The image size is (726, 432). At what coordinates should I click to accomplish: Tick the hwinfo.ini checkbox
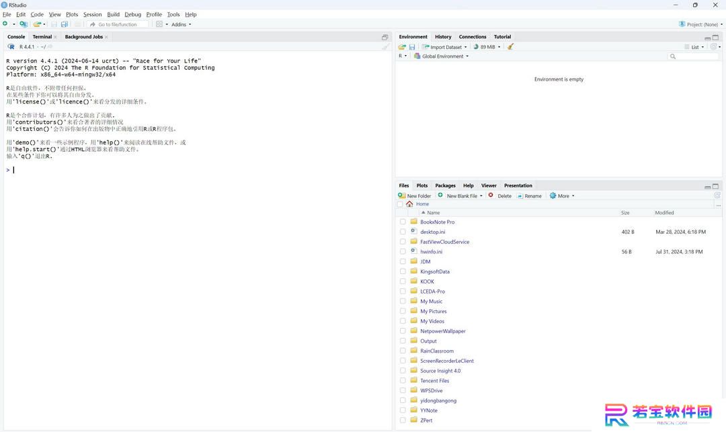403,252
